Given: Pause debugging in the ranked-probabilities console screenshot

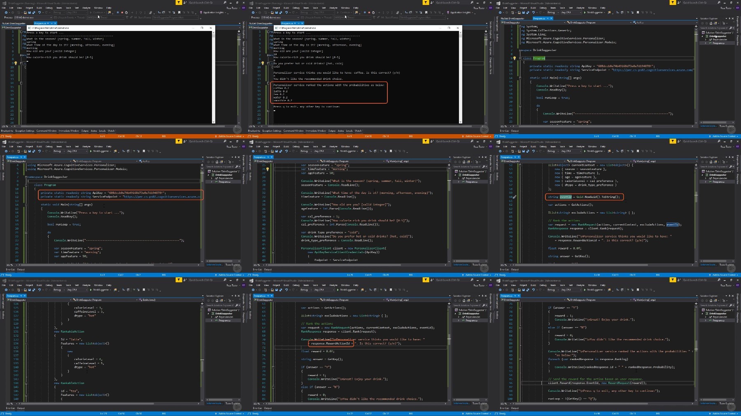Looking at the screenshot, I should [x=365, y=12].
